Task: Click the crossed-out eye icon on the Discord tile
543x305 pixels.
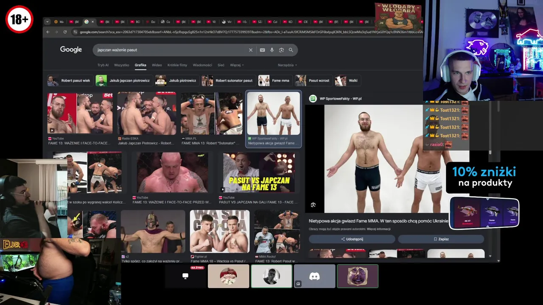Action: (298, 284)
